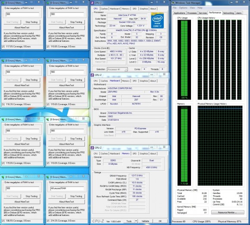Open the Options menu in Task Manager
This screenshot has height=225, width=250.
[183, 8]
